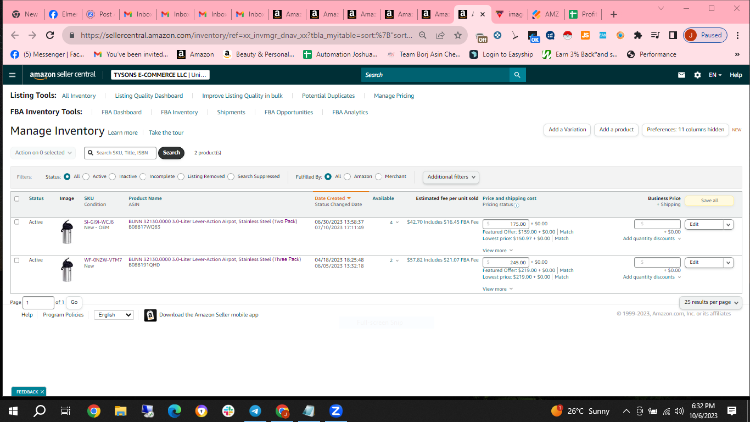750x422 pixels.
Task: Click the FBA extension icon
Action: (x=603, y=35)
